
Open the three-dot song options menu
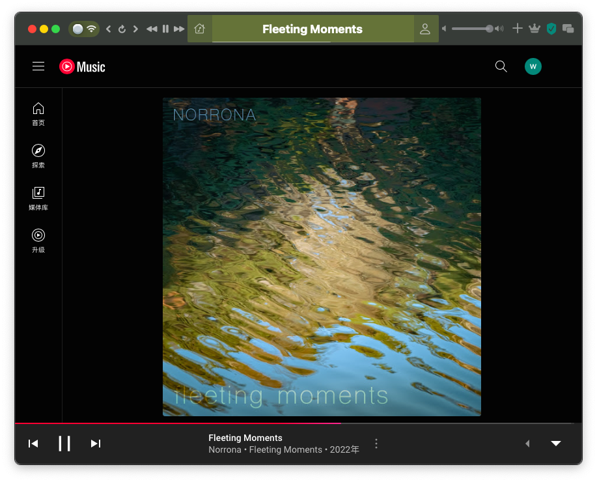(376, 444)
